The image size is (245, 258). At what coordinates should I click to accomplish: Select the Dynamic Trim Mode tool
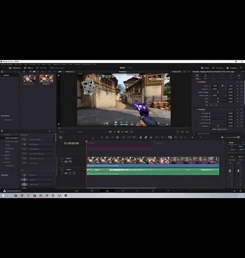pyautogui.click(x=112, y=137)
